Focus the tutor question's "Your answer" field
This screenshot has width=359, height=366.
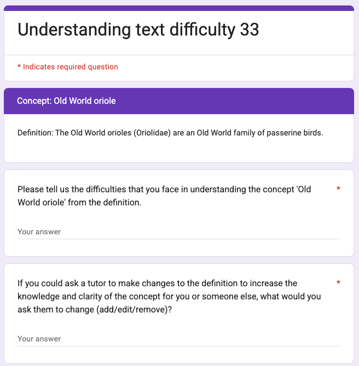(x=178, y=339)
